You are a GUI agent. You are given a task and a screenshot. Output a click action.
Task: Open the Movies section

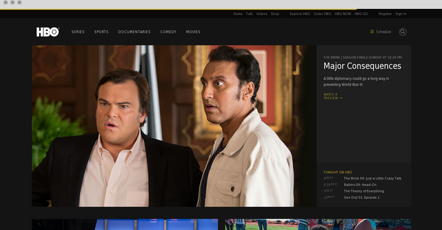click(193, 32)
